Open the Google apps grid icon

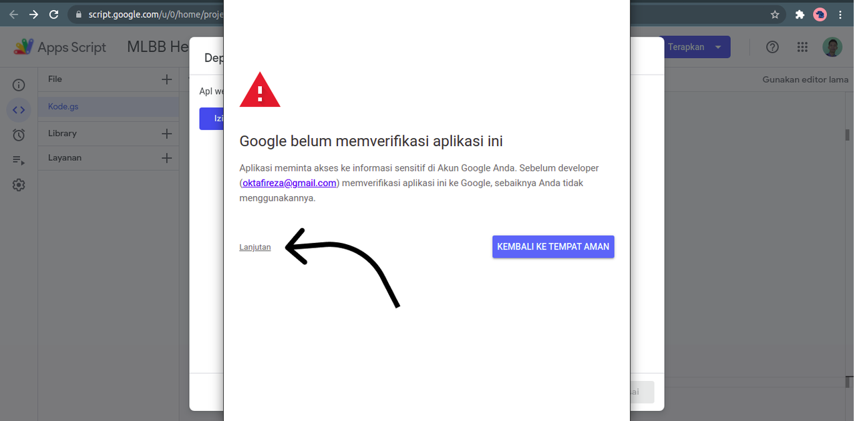pos(803,47)
